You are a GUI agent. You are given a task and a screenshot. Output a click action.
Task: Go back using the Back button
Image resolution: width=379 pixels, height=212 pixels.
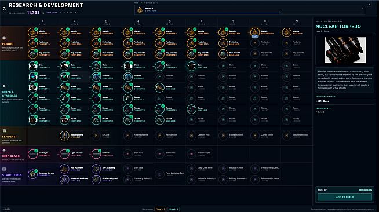tap(6, 209)
